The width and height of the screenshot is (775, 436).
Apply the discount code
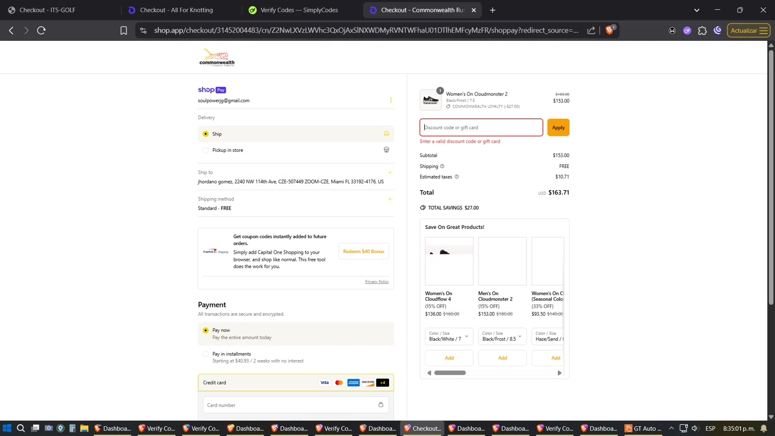558,128
